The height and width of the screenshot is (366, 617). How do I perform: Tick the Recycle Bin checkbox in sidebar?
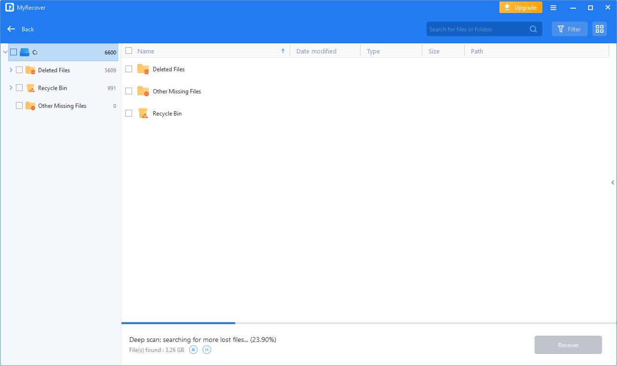pos(19,88)
